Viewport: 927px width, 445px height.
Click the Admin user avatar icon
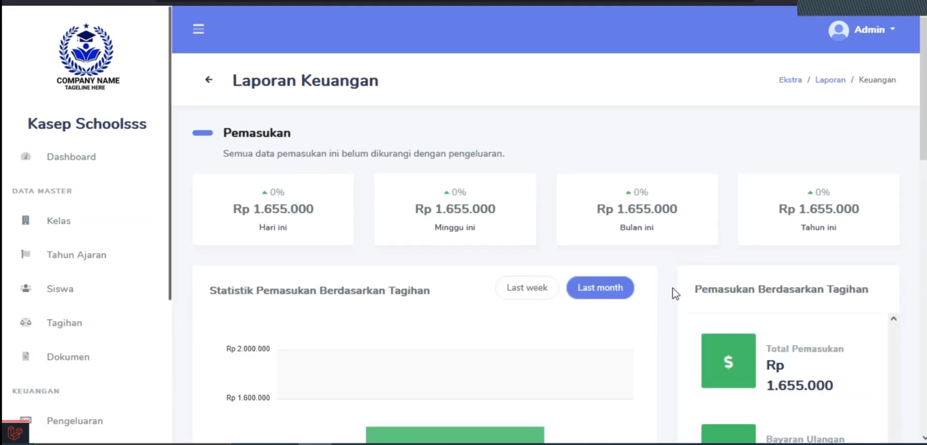point(838,30)
